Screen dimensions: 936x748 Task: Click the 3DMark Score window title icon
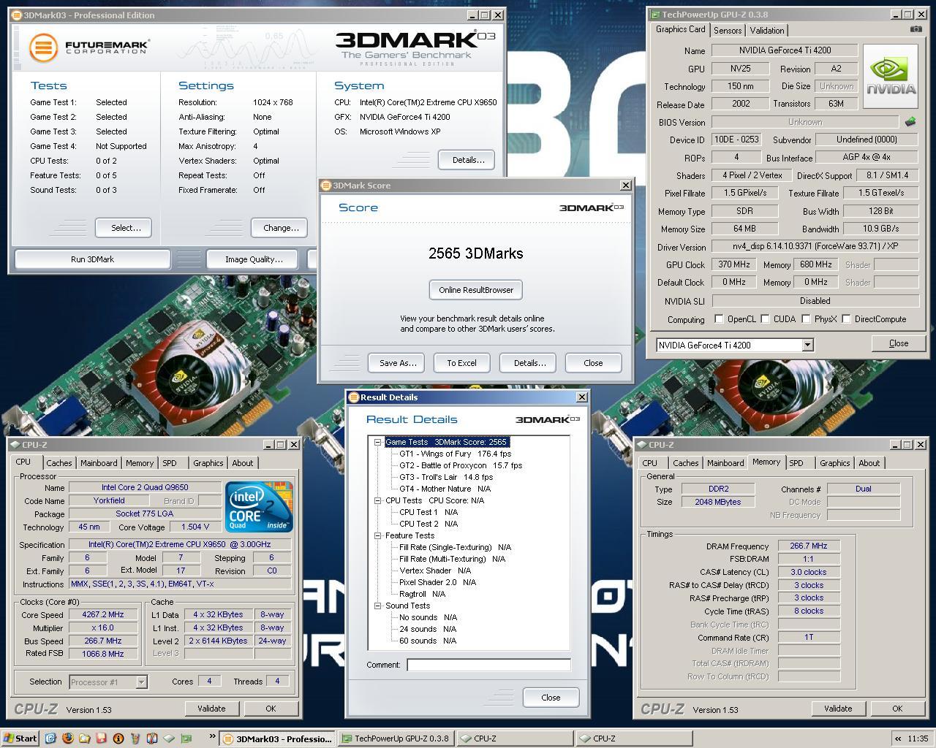[x=326, y=186]
